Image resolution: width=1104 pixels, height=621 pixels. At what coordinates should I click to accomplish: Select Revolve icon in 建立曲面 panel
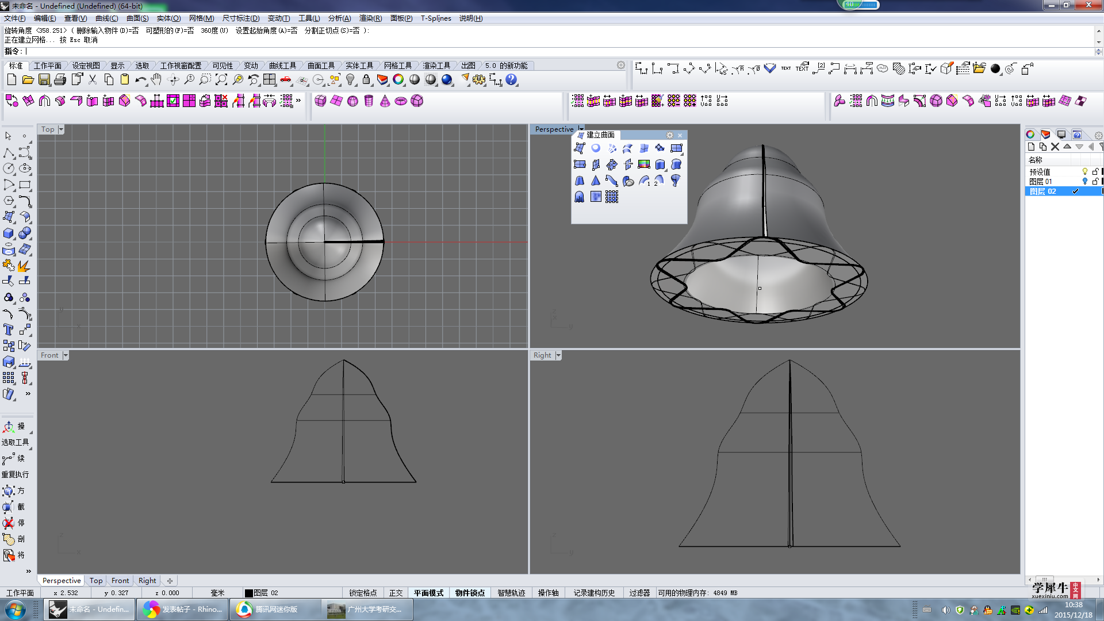(676, 181)
